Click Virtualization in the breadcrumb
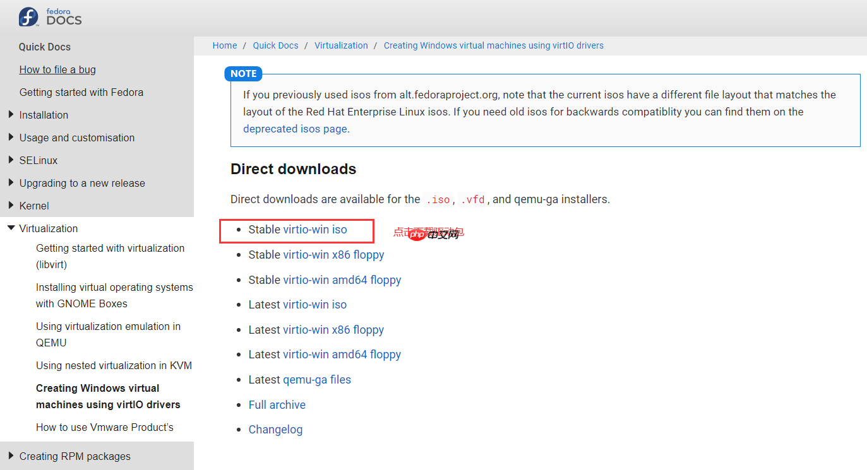The width and height of the screenshot is (867, 470). pos(341,45)
